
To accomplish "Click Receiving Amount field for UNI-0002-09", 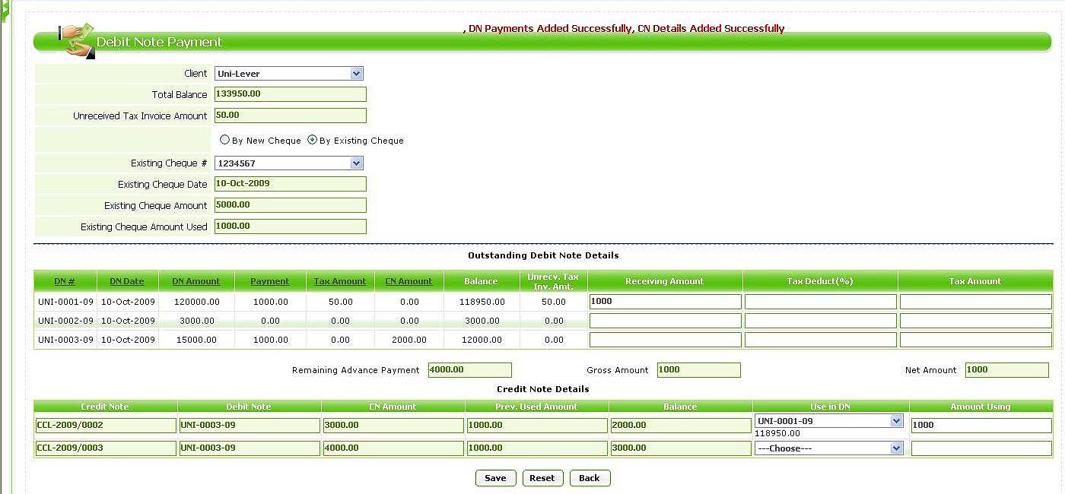I will coord(666,321).
